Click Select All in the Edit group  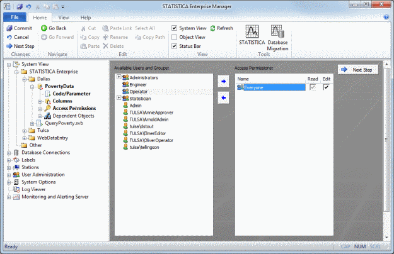(x=145, y=28)
